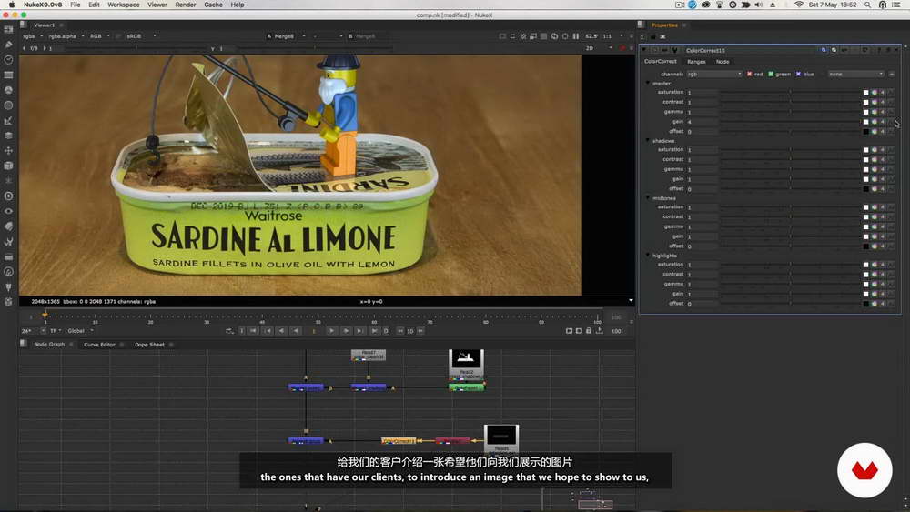Open the Image nodes menu in the toolbar
Viewport: 910px width, 512px height.
click(8, 29)
